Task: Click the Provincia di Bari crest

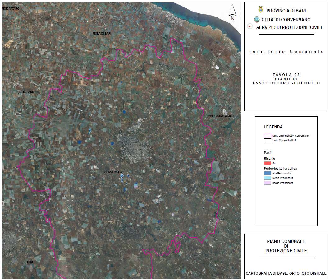Action: click(x=260, y=10)
